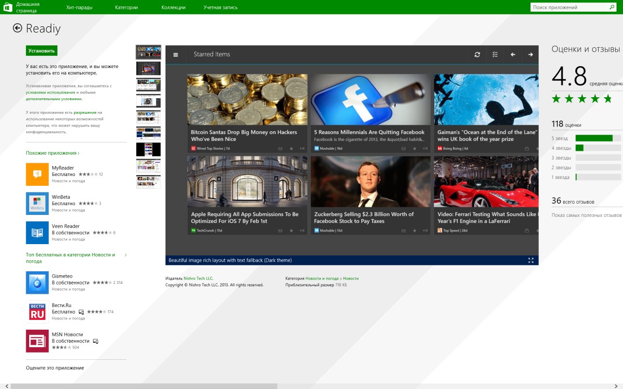Click the Установить button
Viewport: 623px width, 389px height.
[x=41, y=51]
